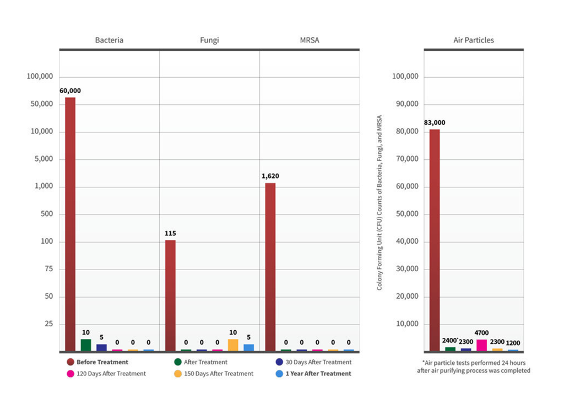Select the green Bacteria bar labeled 10
The height and width of the screenshot is (398, 564).
pos(86,345)
